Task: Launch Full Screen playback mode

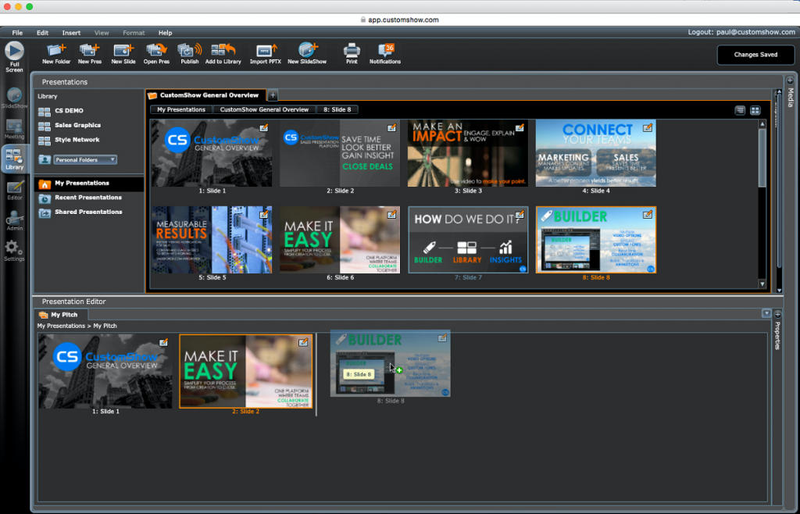Action: pos(14,56)
